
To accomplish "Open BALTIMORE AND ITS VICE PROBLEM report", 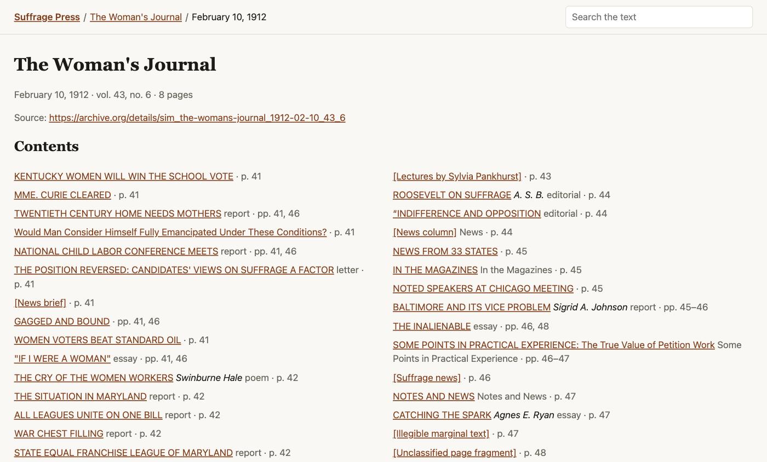I will [x=472, y=307].
